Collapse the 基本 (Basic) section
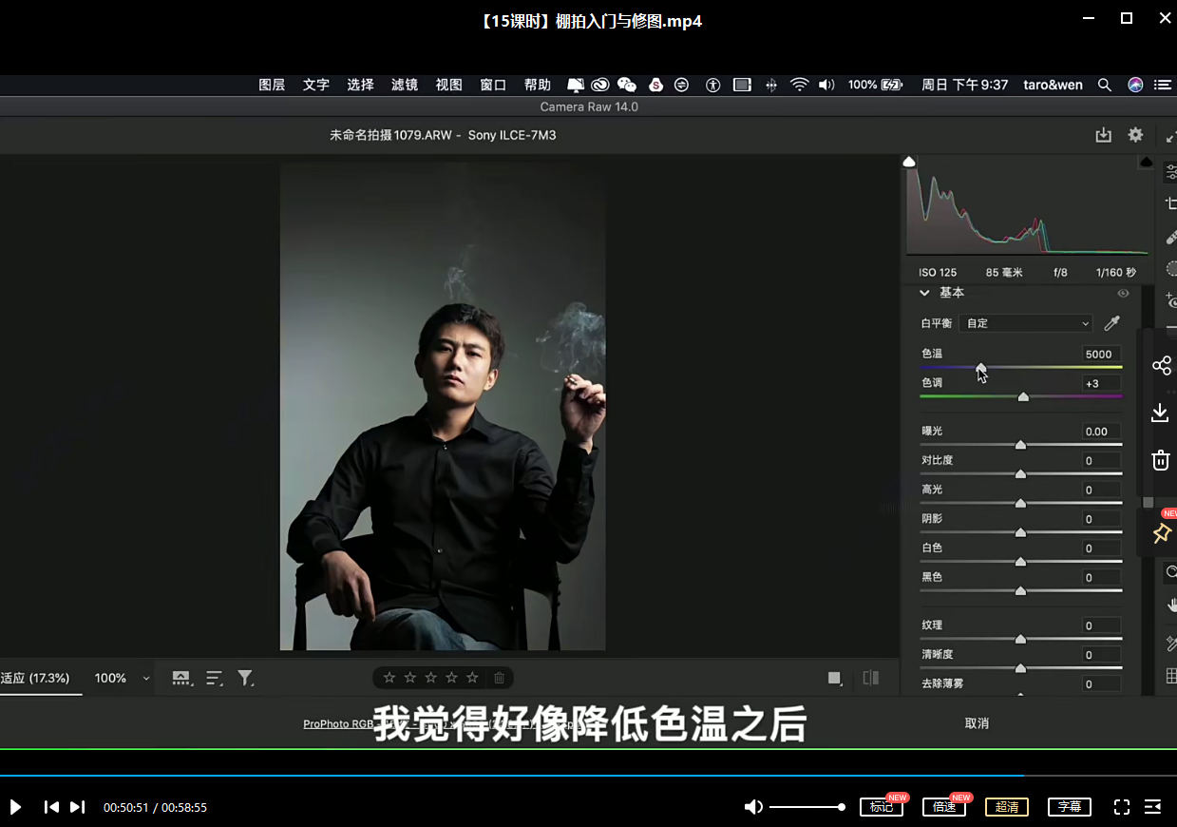This screenshot has height=827, width=1177. (x=923, y=293)
